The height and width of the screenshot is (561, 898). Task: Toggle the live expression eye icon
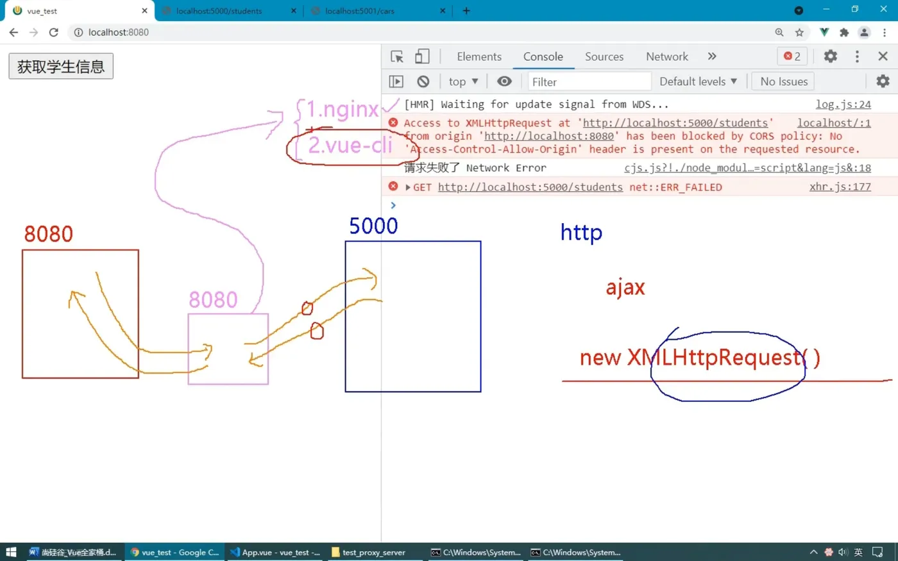[x=504, y=81]
